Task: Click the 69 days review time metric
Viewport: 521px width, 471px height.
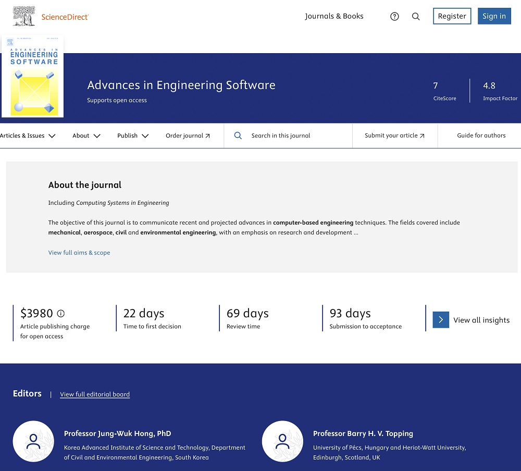Action: [x=247, y=314]
